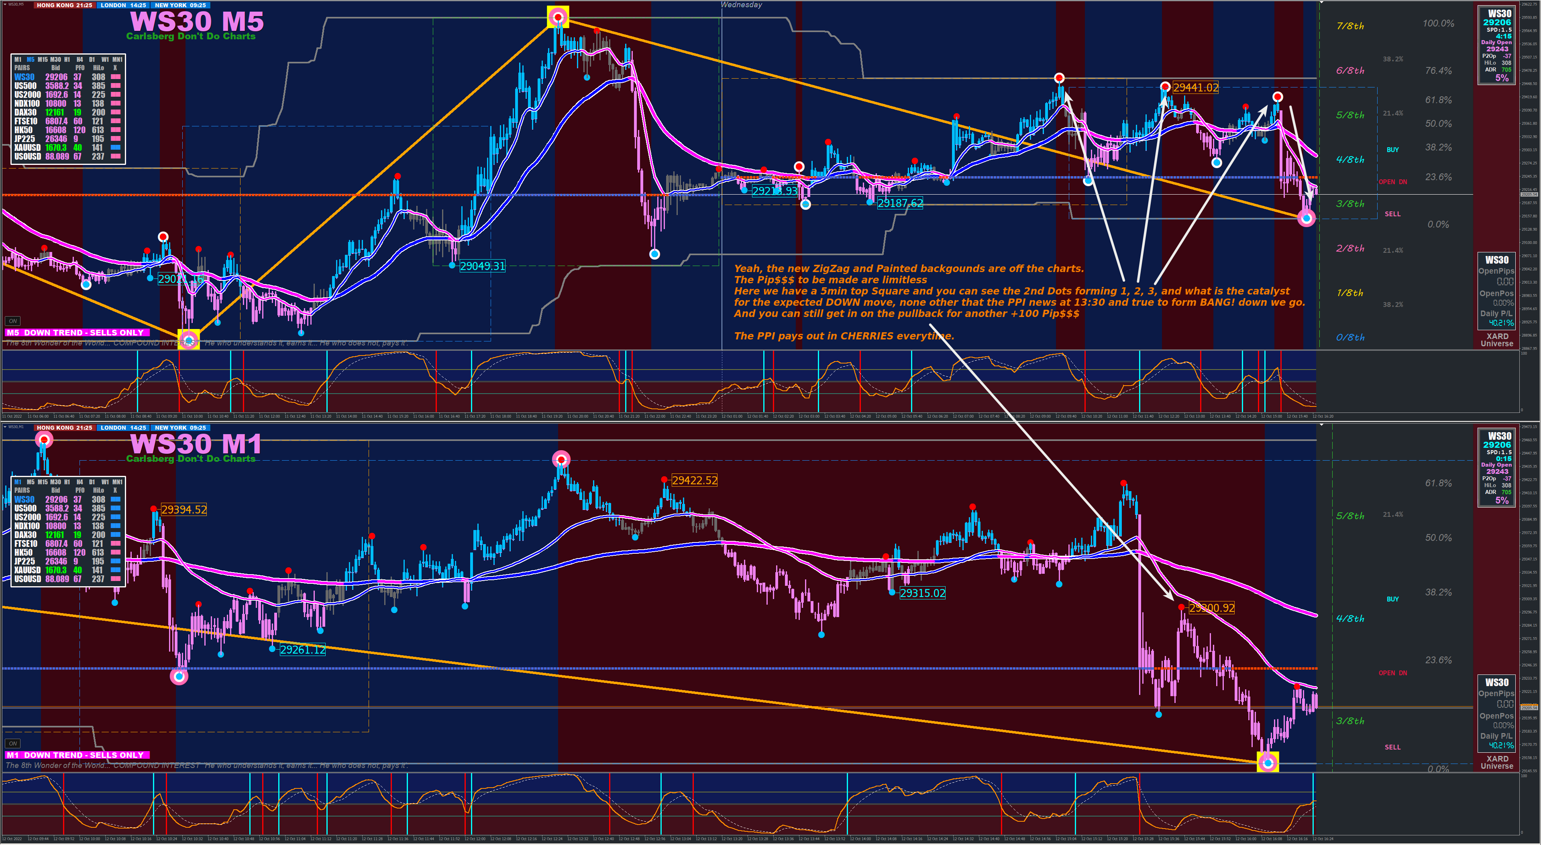Click the HONG KONG 21:25 clock in upper chart
The image size is (1541, 845).
(64, 5)
